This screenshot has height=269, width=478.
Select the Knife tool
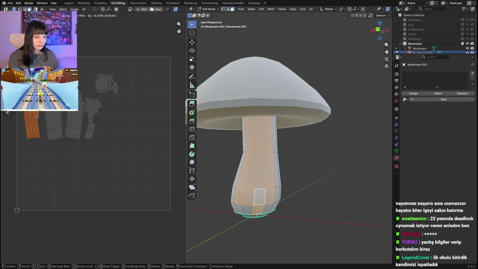(x=192, y=137)
